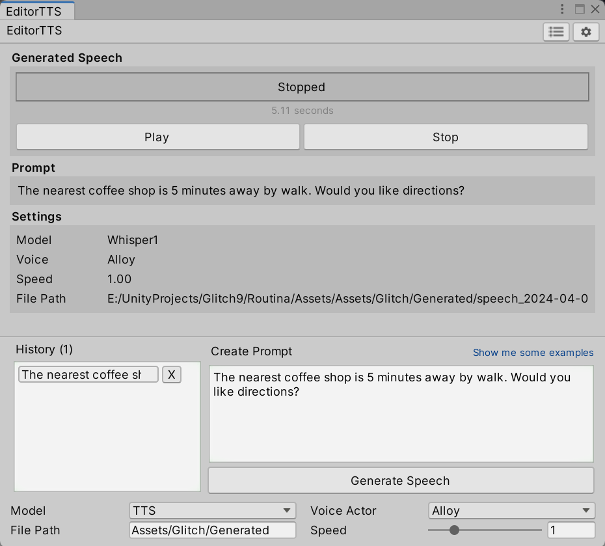Click the generated speech File Path value
This screenshot has width=605, height=546.
[x=347, y=299]
